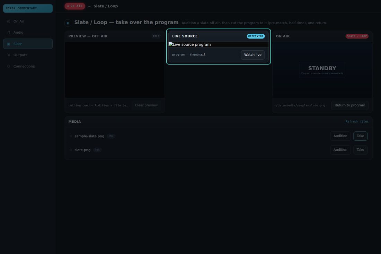Click the LIVE SOURCE panel heading
The width and height of the screenshot is (381, 254).
pos(185,36)
